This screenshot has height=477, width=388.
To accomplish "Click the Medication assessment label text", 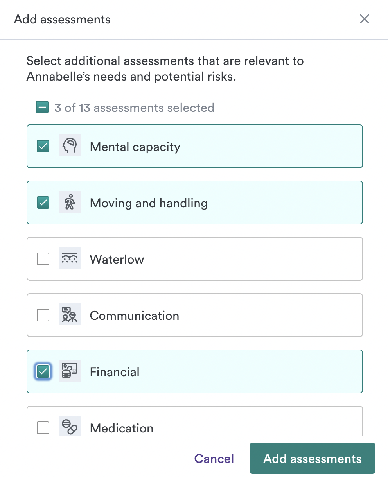I will coord(122,428).
